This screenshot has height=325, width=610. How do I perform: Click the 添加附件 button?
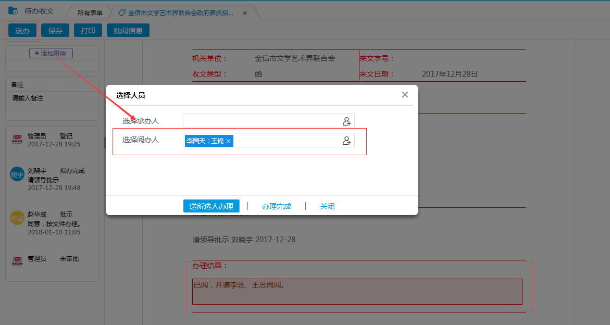[x=51, y=53]
